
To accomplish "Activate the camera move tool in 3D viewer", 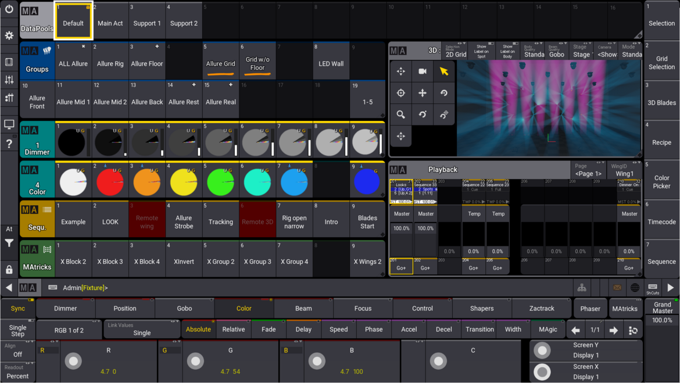I will pos(423,71).
